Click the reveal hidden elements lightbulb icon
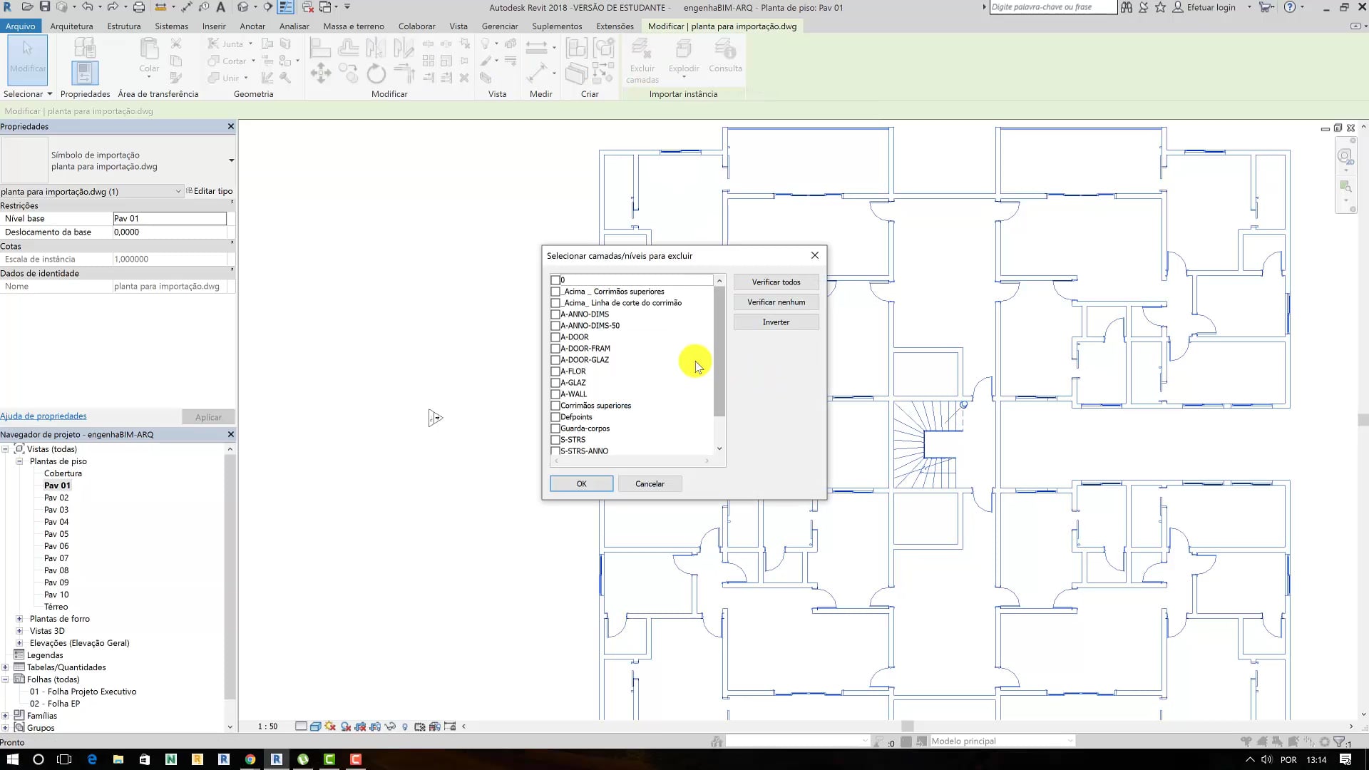 click(405, 727)
